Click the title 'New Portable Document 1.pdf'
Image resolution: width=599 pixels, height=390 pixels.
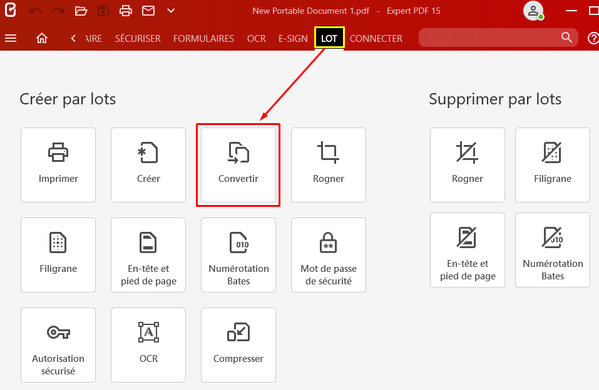310,11
